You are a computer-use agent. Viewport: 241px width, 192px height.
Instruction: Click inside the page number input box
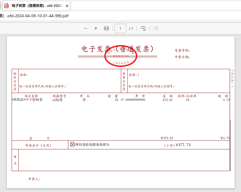click(120, 28)
